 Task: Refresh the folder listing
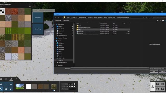147,17
